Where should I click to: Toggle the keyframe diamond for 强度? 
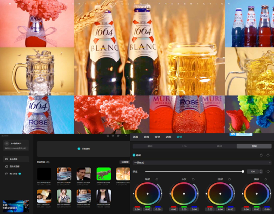point(268,172)
